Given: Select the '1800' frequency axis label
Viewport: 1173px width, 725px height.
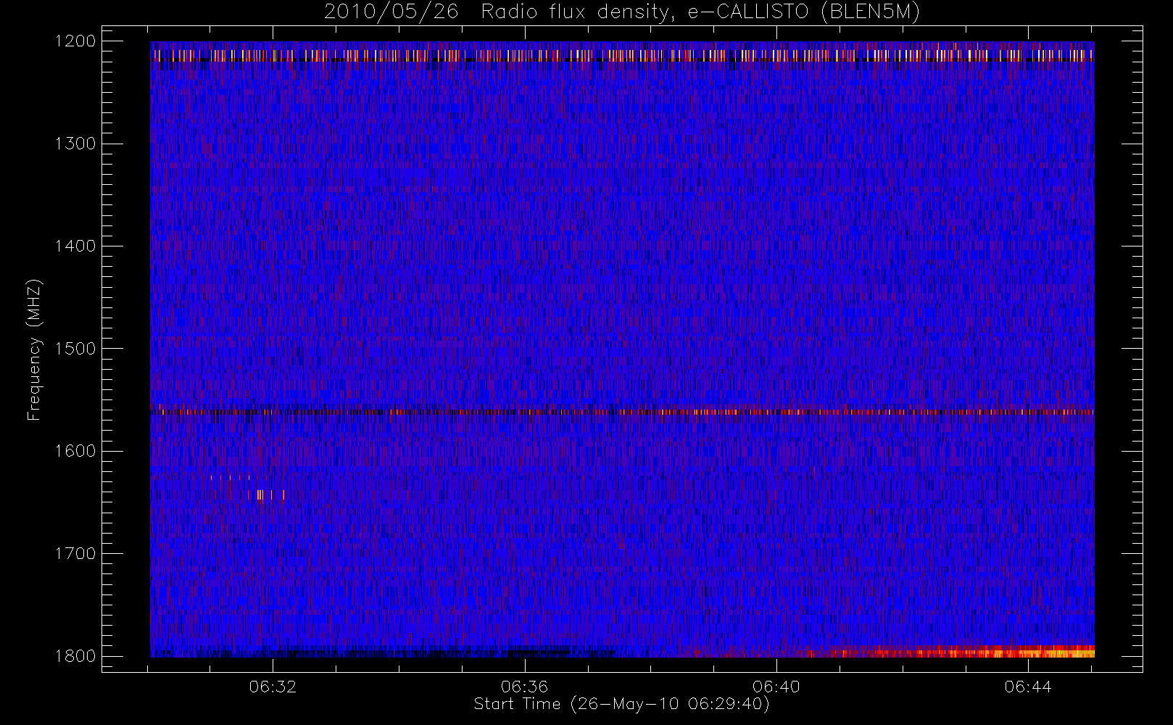Looking at the screenshot, I should [x=75, y=655].
